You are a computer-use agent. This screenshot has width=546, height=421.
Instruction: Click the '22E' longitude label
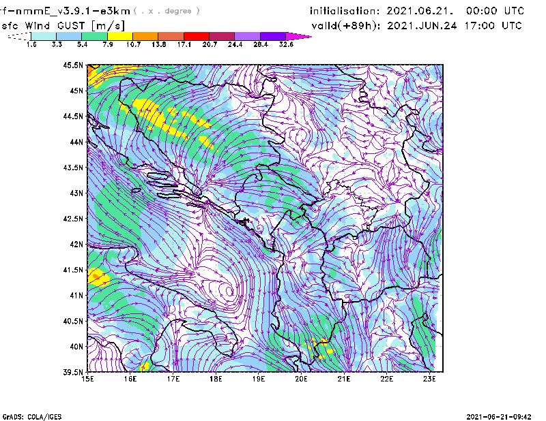pyautogui.click(x=387, y=379)
